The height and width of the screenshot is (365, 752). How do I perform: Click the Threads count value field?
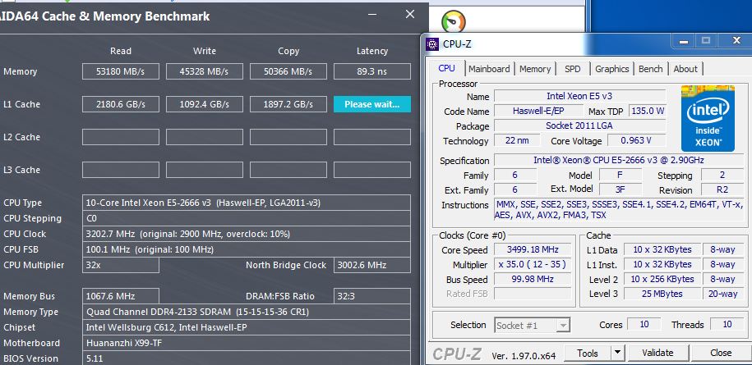(x=727, y=324)
